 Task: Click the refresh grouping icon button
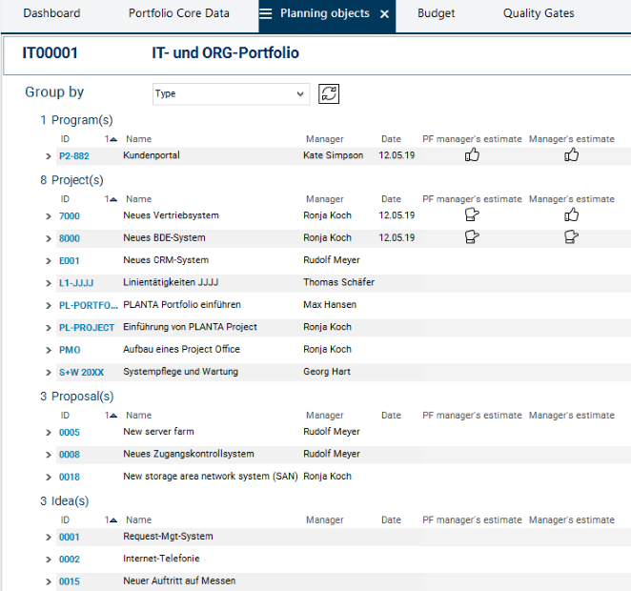329,93
